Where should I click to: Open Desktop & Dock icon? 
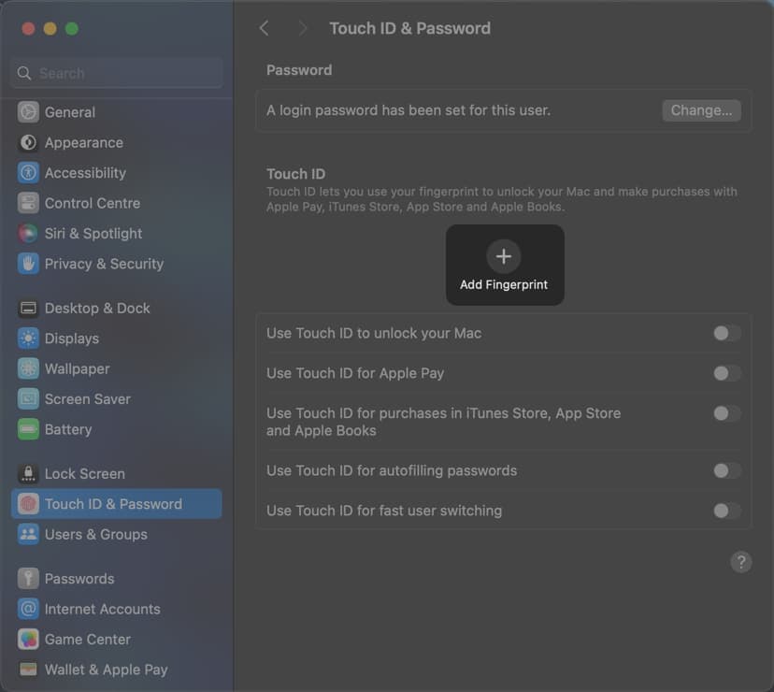(28, 309)
